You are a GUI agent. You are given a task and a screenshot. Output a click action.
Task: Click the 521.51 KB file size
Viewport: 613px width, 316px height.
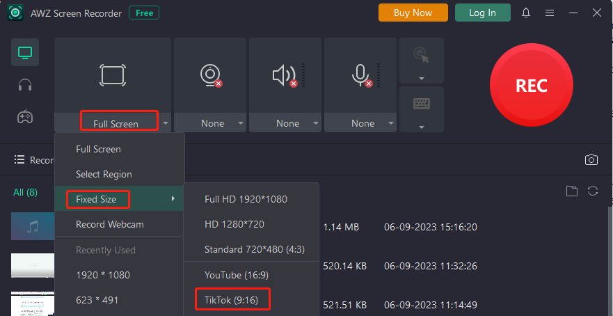[345, 305]
